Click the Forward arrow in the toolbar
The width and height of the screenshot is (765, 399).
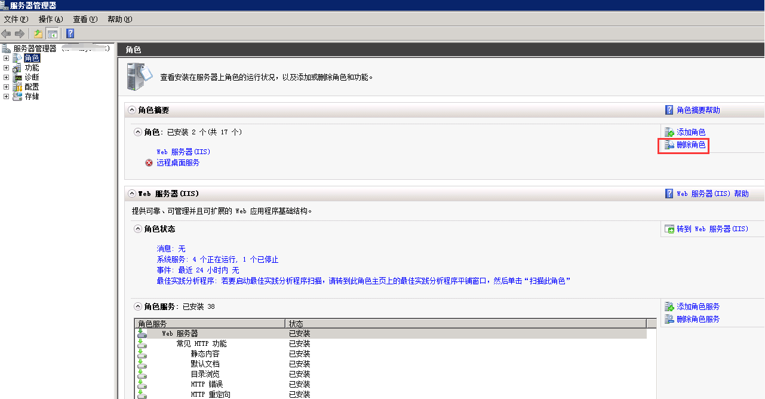click(x=20, y=33)
